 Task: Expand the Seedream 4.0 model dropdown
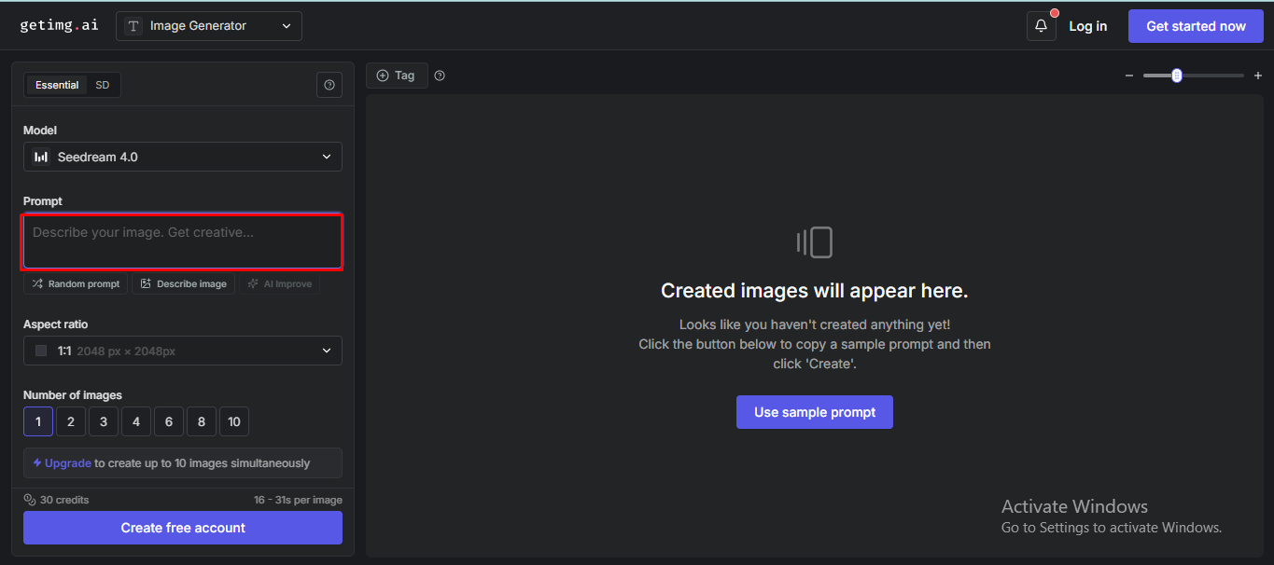(183, 157)
